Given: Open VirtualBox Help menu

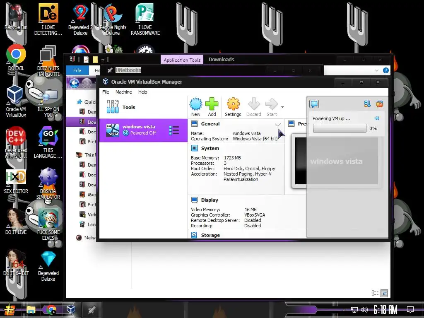Looking at the screenshot, I should click(142, 92).
